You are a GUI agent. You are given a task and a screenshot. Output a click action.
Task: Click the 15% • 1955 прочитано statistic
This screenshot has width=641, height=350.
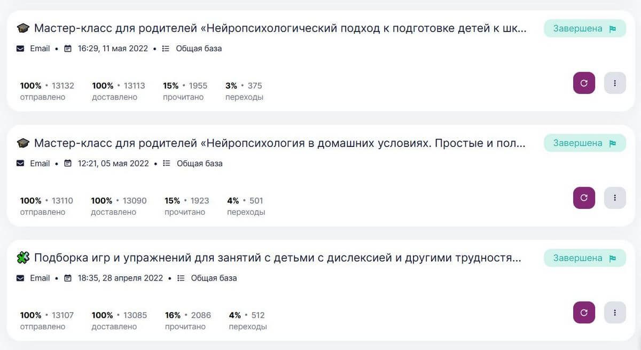(x=185, y=91)
